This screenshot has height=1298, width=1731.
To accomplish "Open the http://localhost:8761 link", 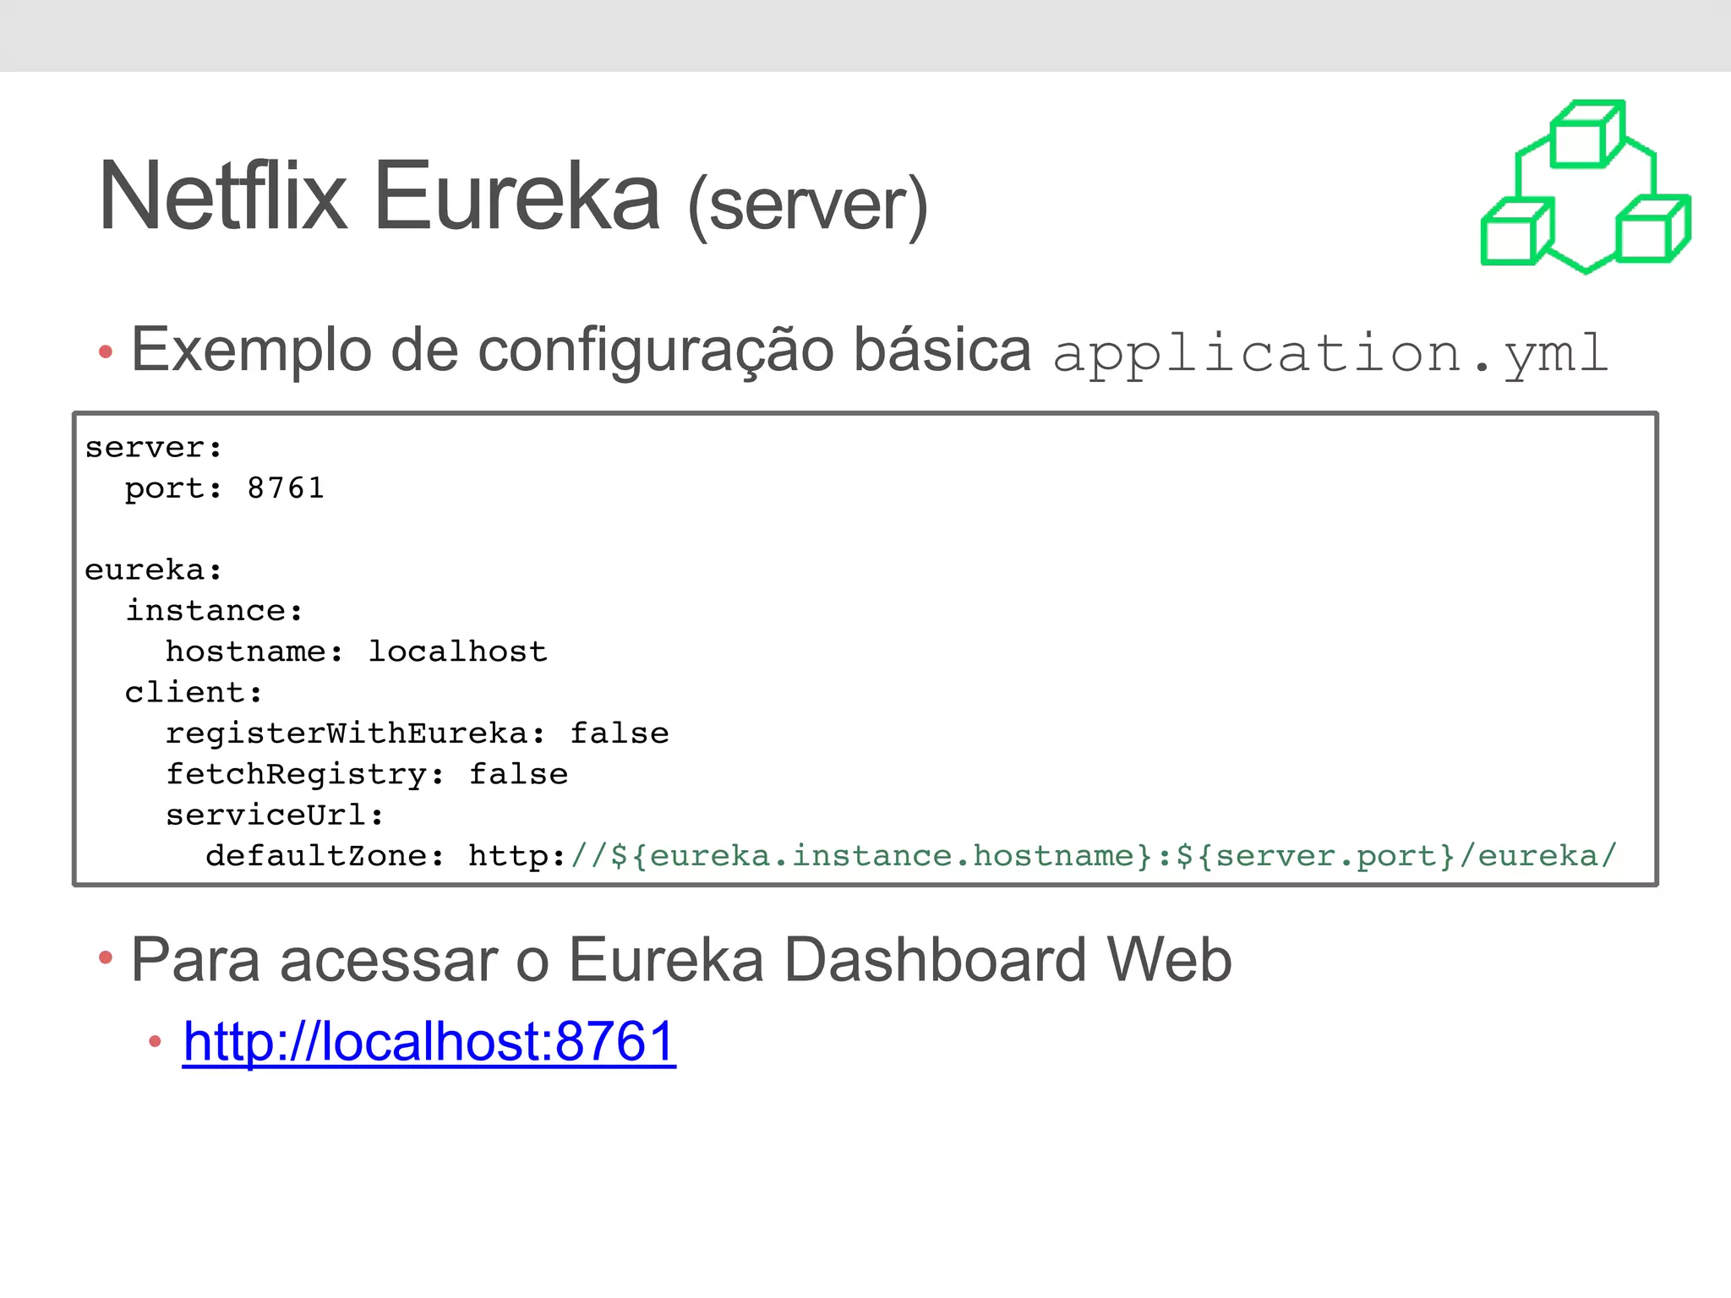I will coord(429,1041).
